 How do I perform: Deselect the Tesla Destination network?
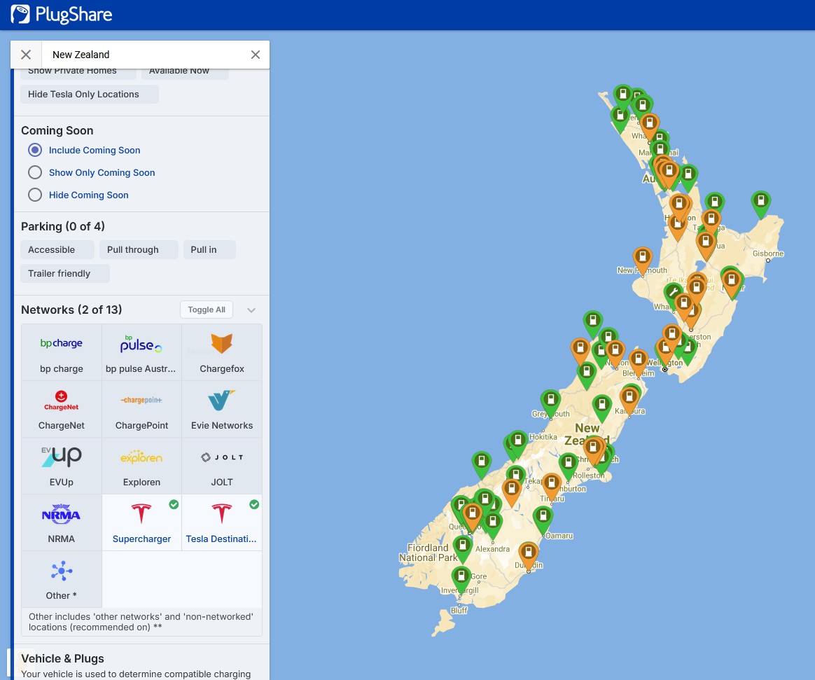[222, 522]
